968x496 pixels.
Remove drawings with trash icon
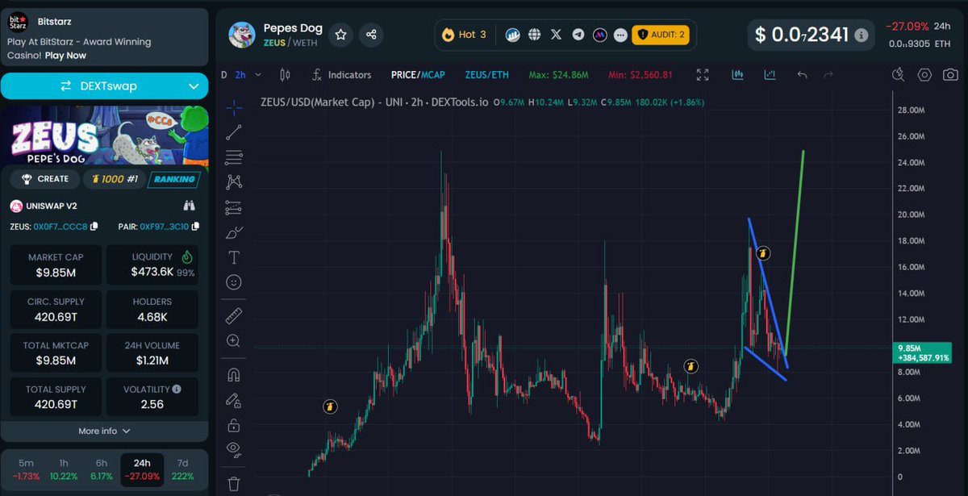click(234, 483)
